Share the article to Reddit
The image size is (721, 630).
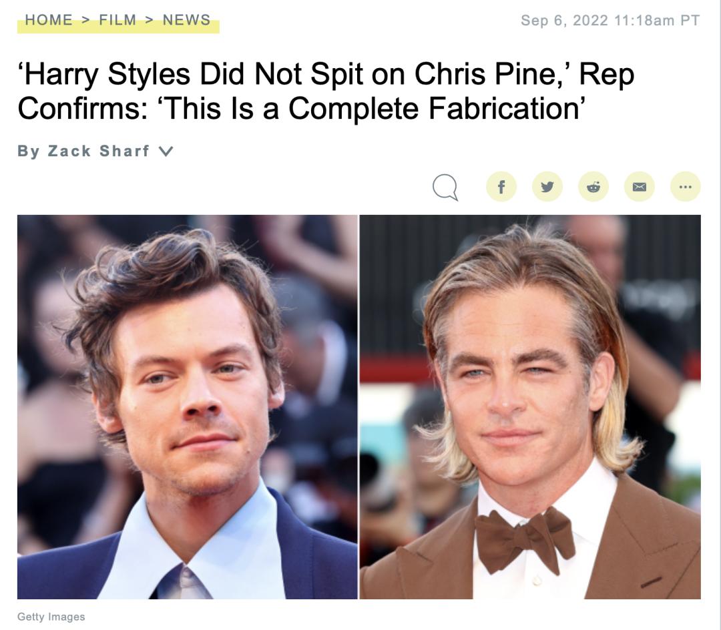coord(593,187)
